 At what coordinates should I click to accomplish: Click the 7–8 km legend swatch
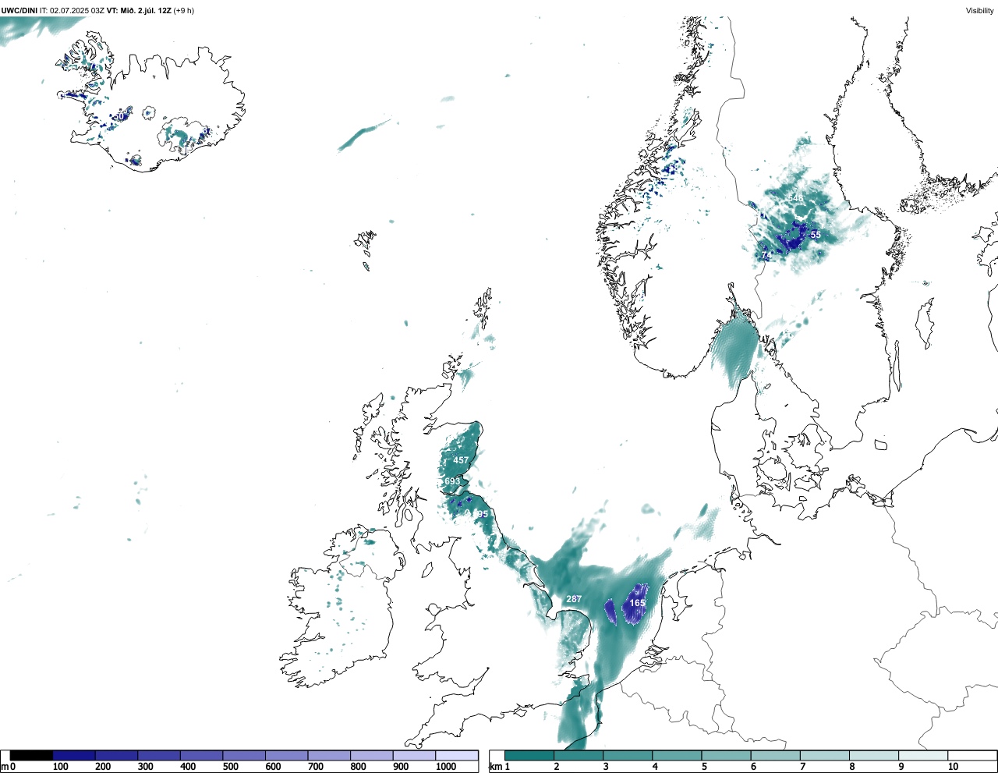(824, 756)
